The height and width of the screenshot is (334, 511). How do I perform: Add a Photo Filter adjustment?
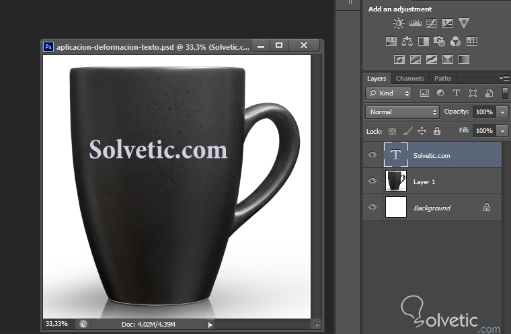click(x=439, y=42)
